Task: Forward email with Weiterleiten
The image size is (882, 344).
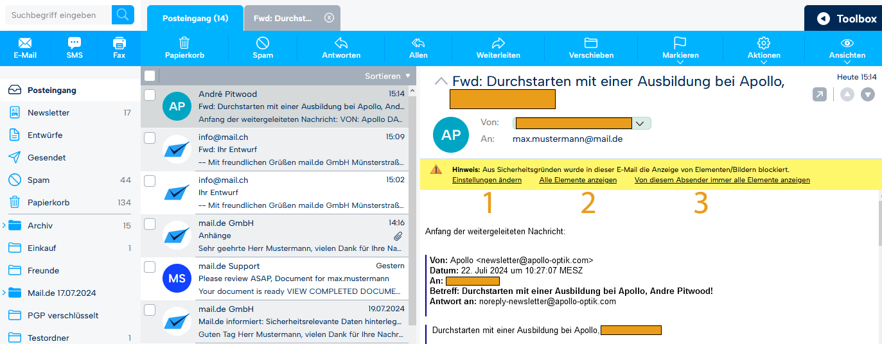Action: [498, 48]
